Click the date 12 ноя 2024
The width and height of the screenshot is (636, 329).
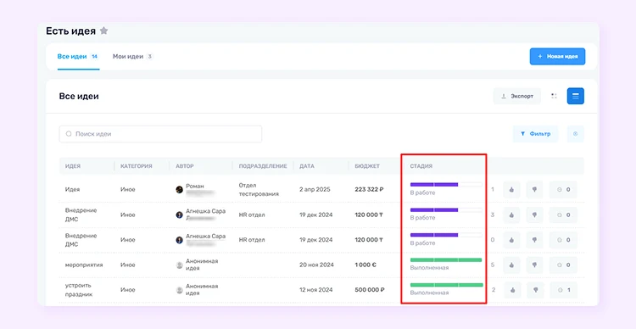tap(316, 290)
